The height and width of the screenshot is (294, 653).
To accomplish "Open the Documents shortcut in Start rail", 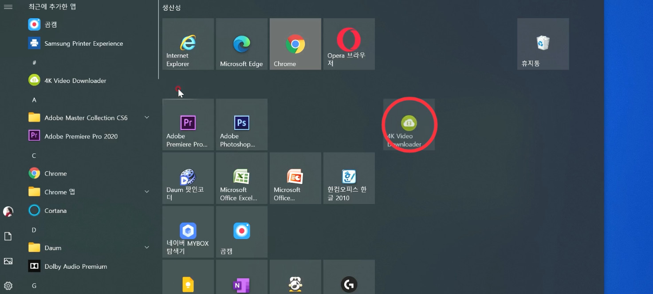I will point(8,236).
